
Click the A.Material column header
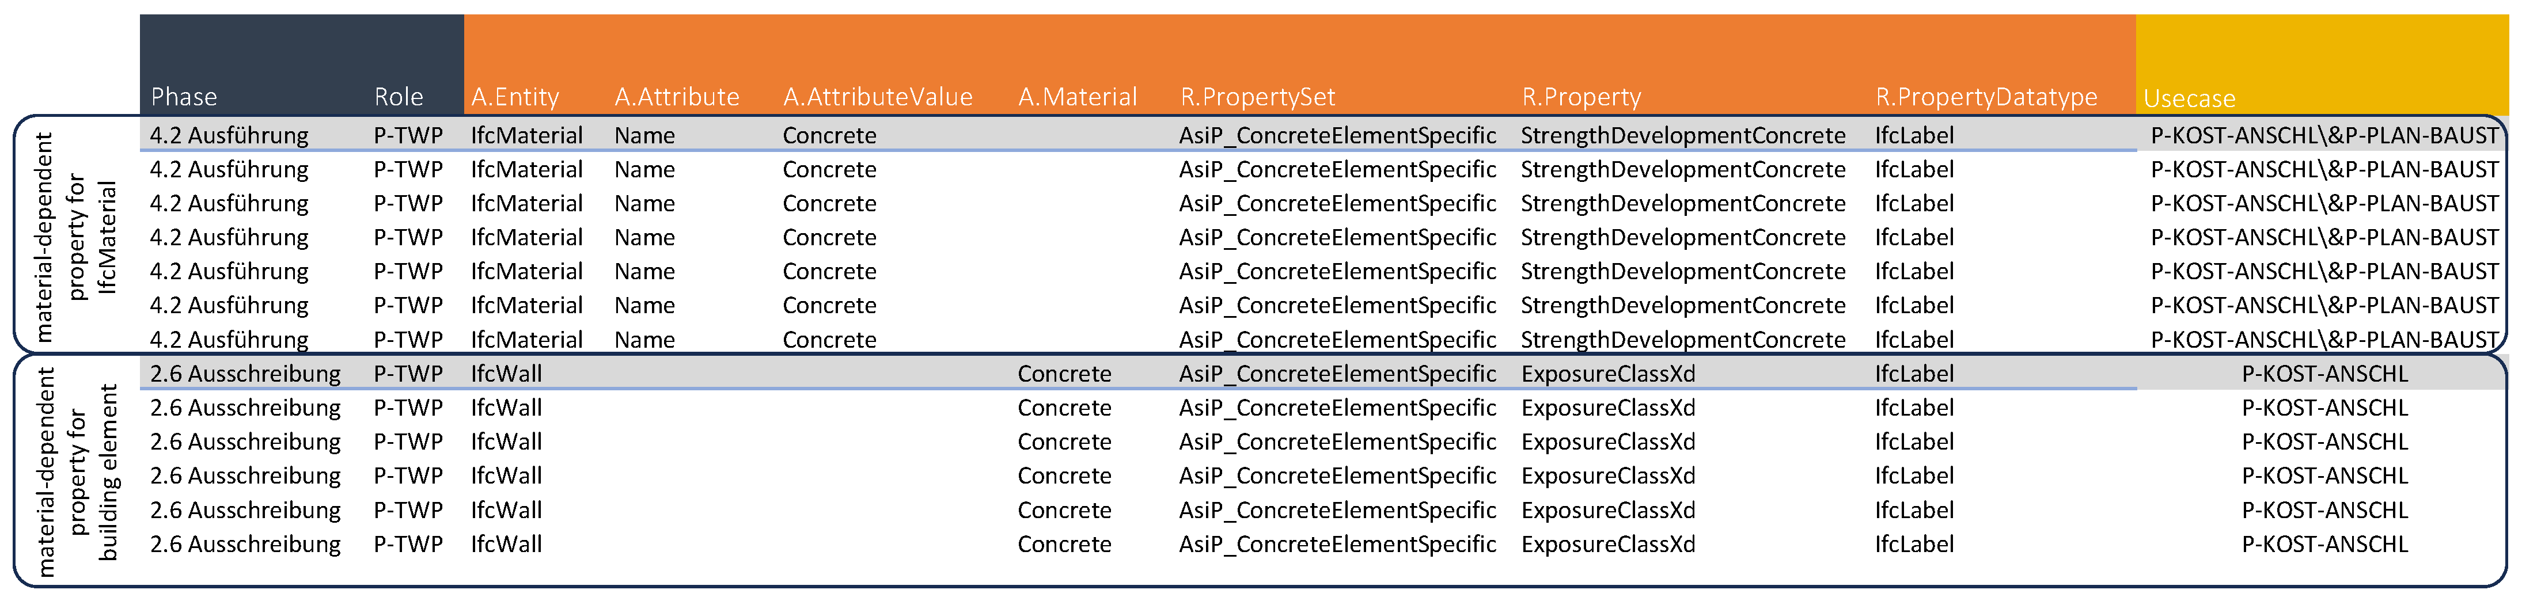(1077, 97)
